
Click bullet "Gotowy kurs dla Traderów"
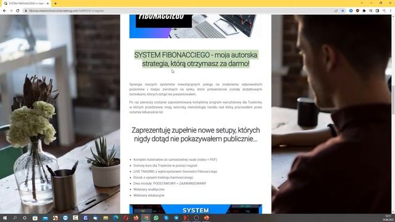tap(165, 165)
